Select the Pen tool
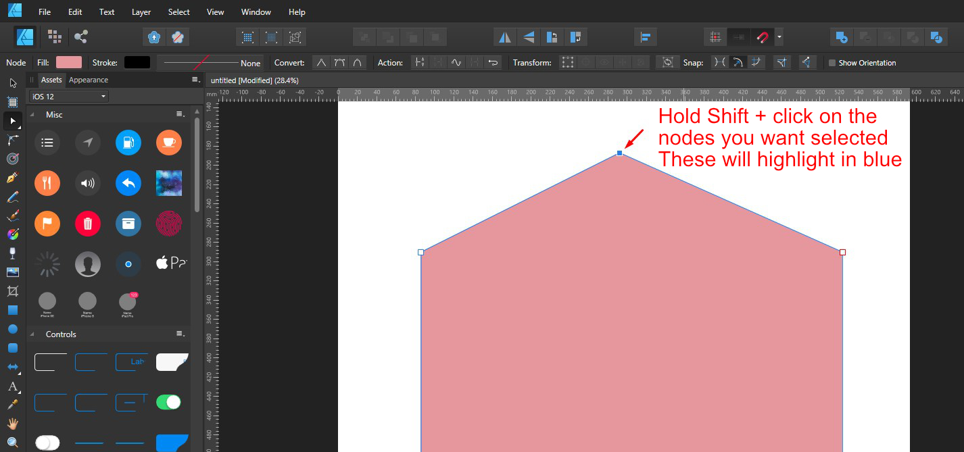 click(12, 178)
